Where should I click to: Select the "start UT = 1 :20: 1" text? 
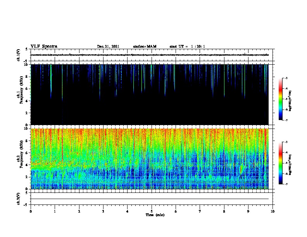click(187, 46)
